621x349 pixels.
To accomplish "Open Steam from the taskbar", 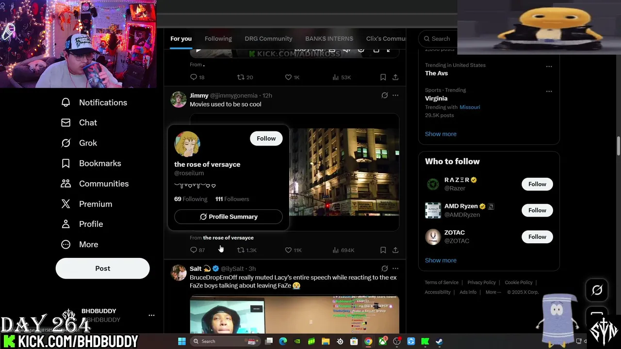I will [439, 341].
